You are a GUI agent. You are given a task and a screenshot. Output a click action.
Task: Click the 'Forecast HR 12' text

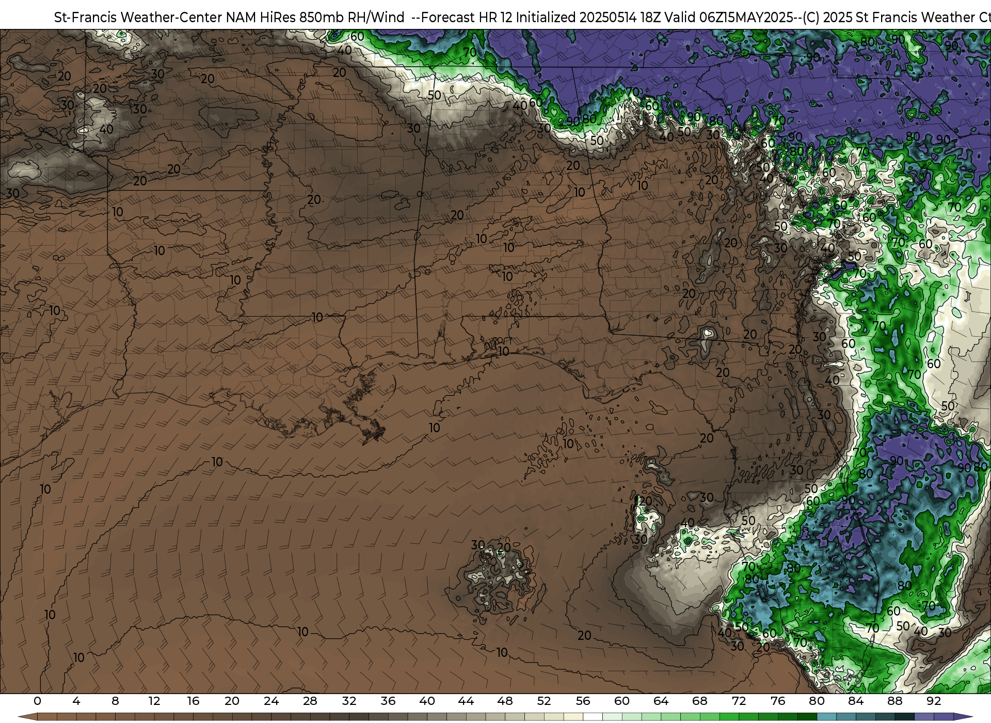[467, 18]
